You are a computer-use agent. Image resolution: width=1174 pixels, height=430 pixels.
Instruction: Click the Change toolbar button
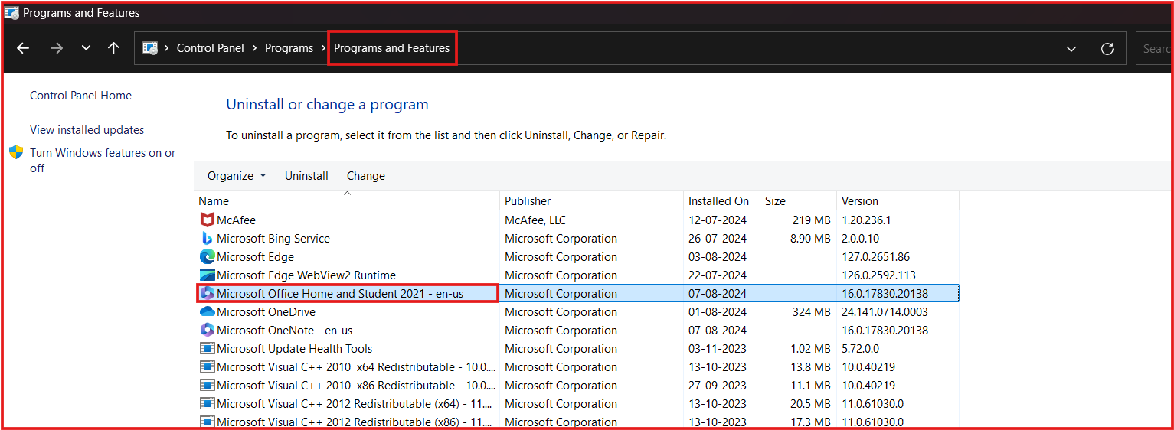click(x=366, y=176)
